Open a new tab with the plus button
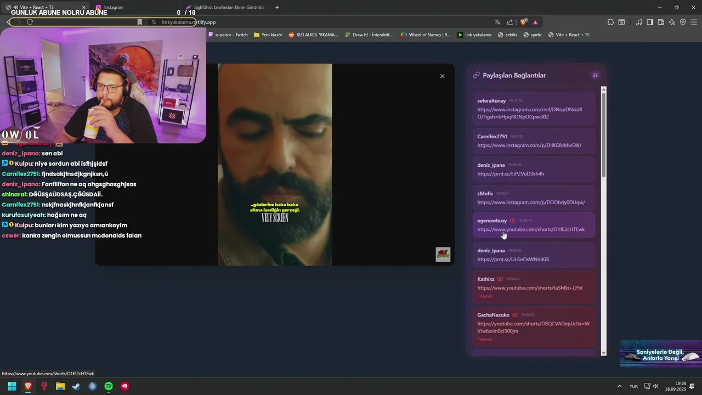Image resolution: width=702 pixels, height=395 pixels. click(x=277, y=7)
